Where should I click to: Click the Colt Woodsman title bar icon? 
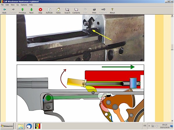pos(1,1)
